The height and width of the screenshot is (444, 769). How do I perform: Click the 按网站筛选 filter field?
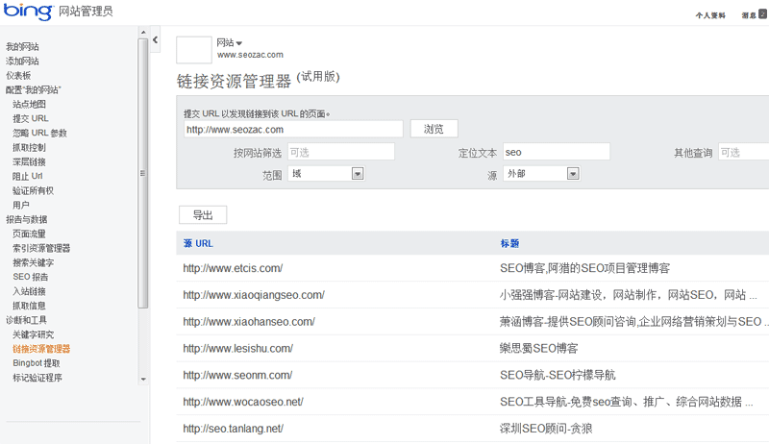(x=340, y=152)
